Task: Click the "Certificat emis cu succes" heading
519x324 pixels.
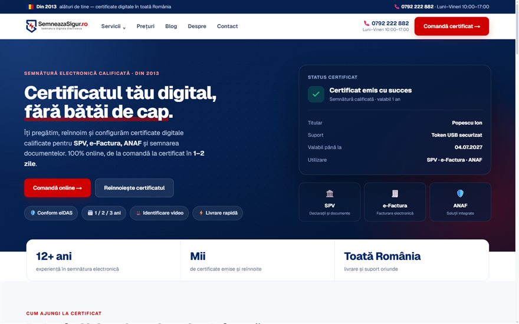Action: pos(370,90)
